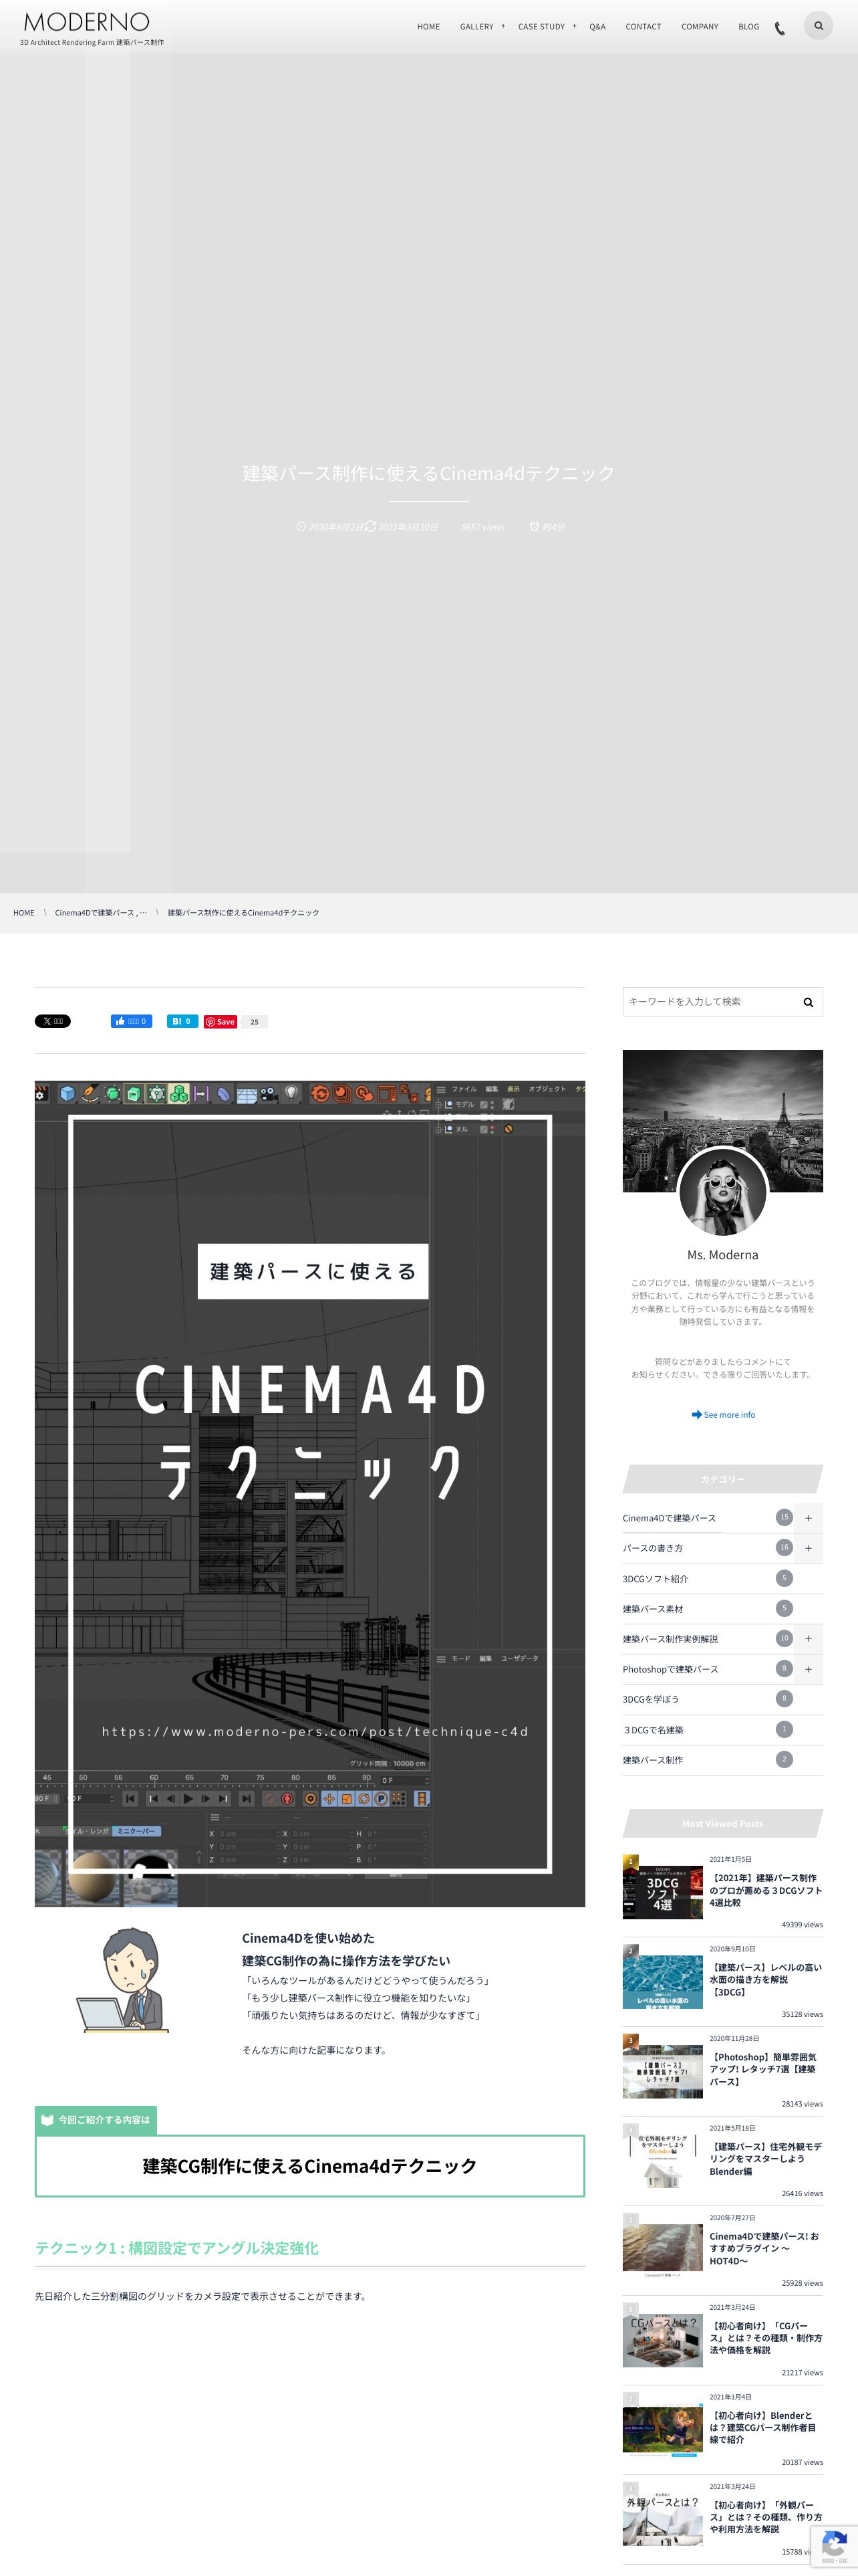The width and height of the screenshot is (858, 2576).
Task: Click the Cinema4D テクニック featured image
Action: [x=309, y=1493]
